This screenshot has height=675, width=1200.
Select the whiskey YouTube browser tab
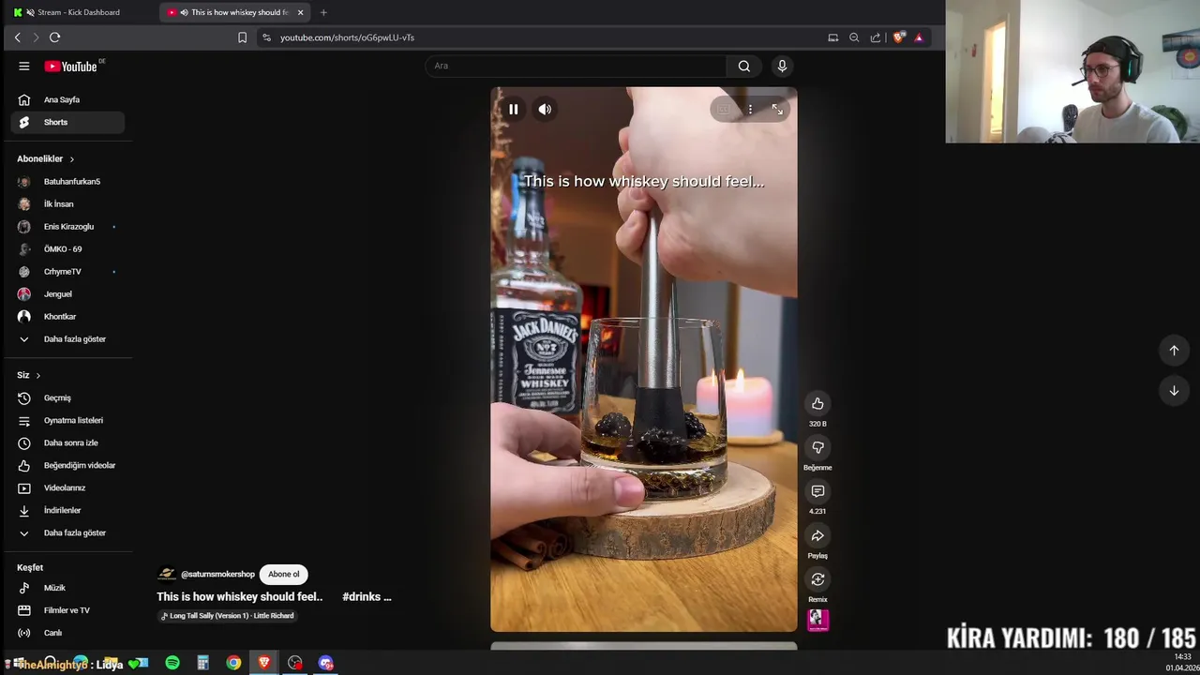234,12
